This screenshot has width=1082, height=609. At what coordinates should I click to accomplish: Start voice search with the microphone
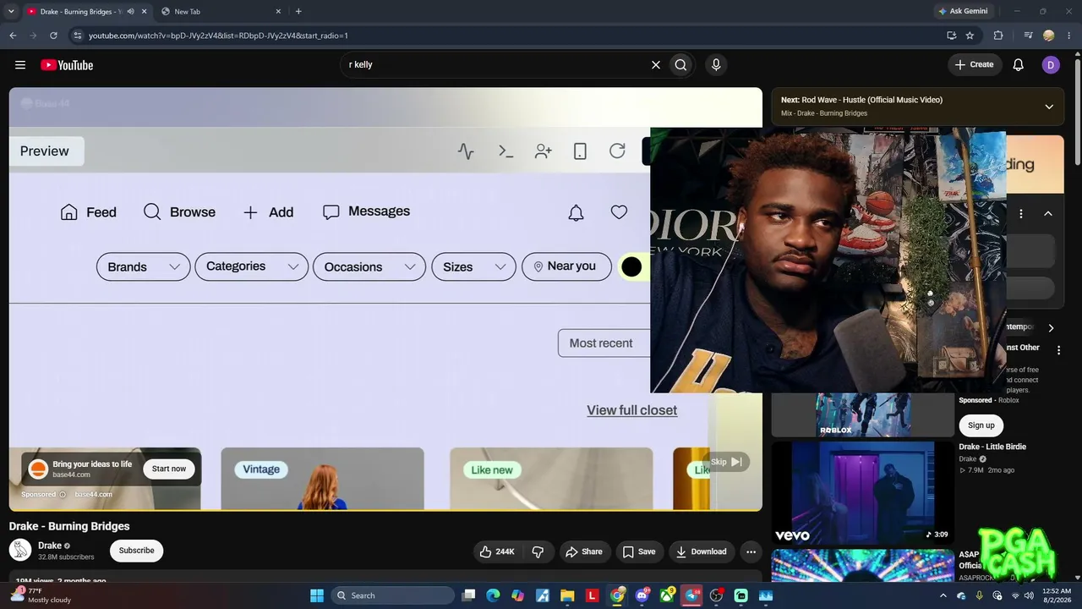[x=716, y=65]
